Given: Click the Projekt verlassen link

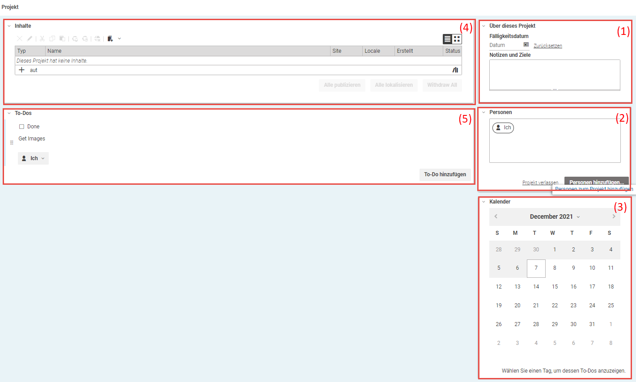Looking at the screenshot, I should [540, 183].
